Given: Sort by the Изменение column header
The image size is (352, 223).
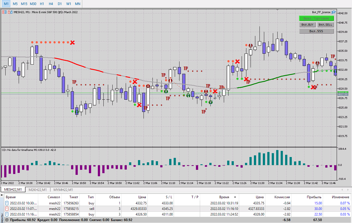Looking at the screenshot, I should coord(337,197).
